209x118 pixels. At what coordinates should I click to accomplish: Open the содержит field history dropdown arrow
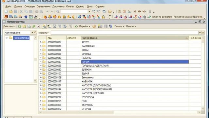[200, 33]
